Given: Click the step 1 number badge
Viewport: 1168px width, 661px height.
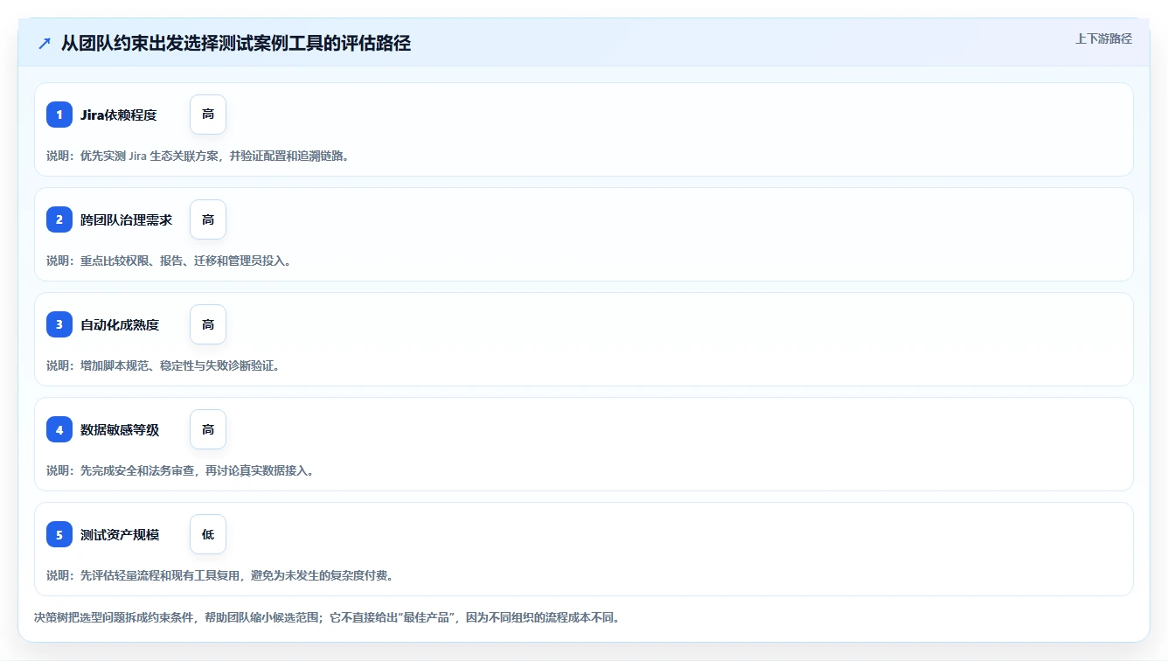Looking at the screenshot, I should [x=59, y=115].
